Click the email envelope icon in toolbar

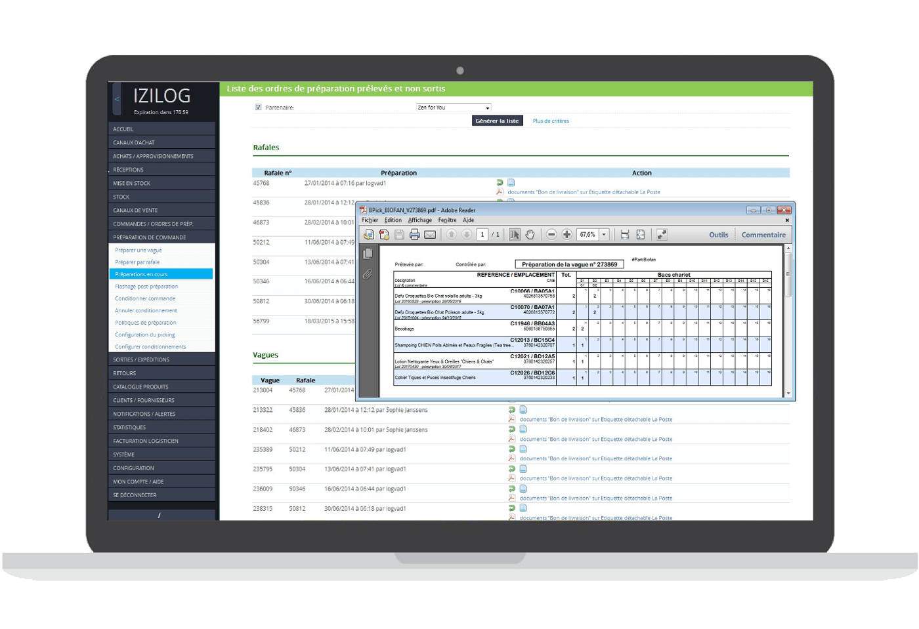pyautogui.click(x=430, y=235)
